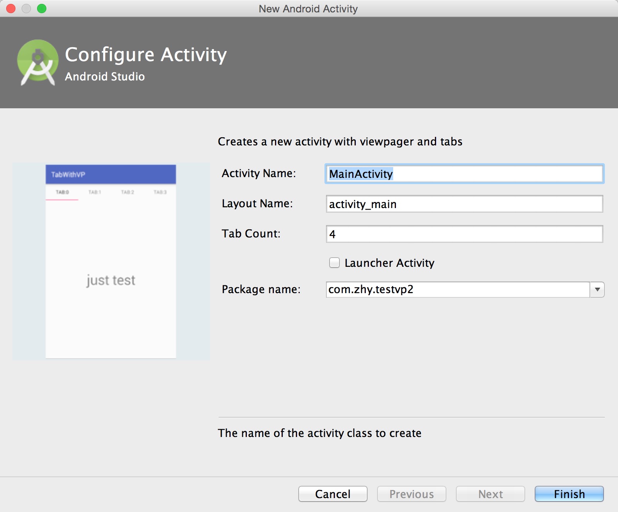Click the 'Launcher Activity' label text

389,263
